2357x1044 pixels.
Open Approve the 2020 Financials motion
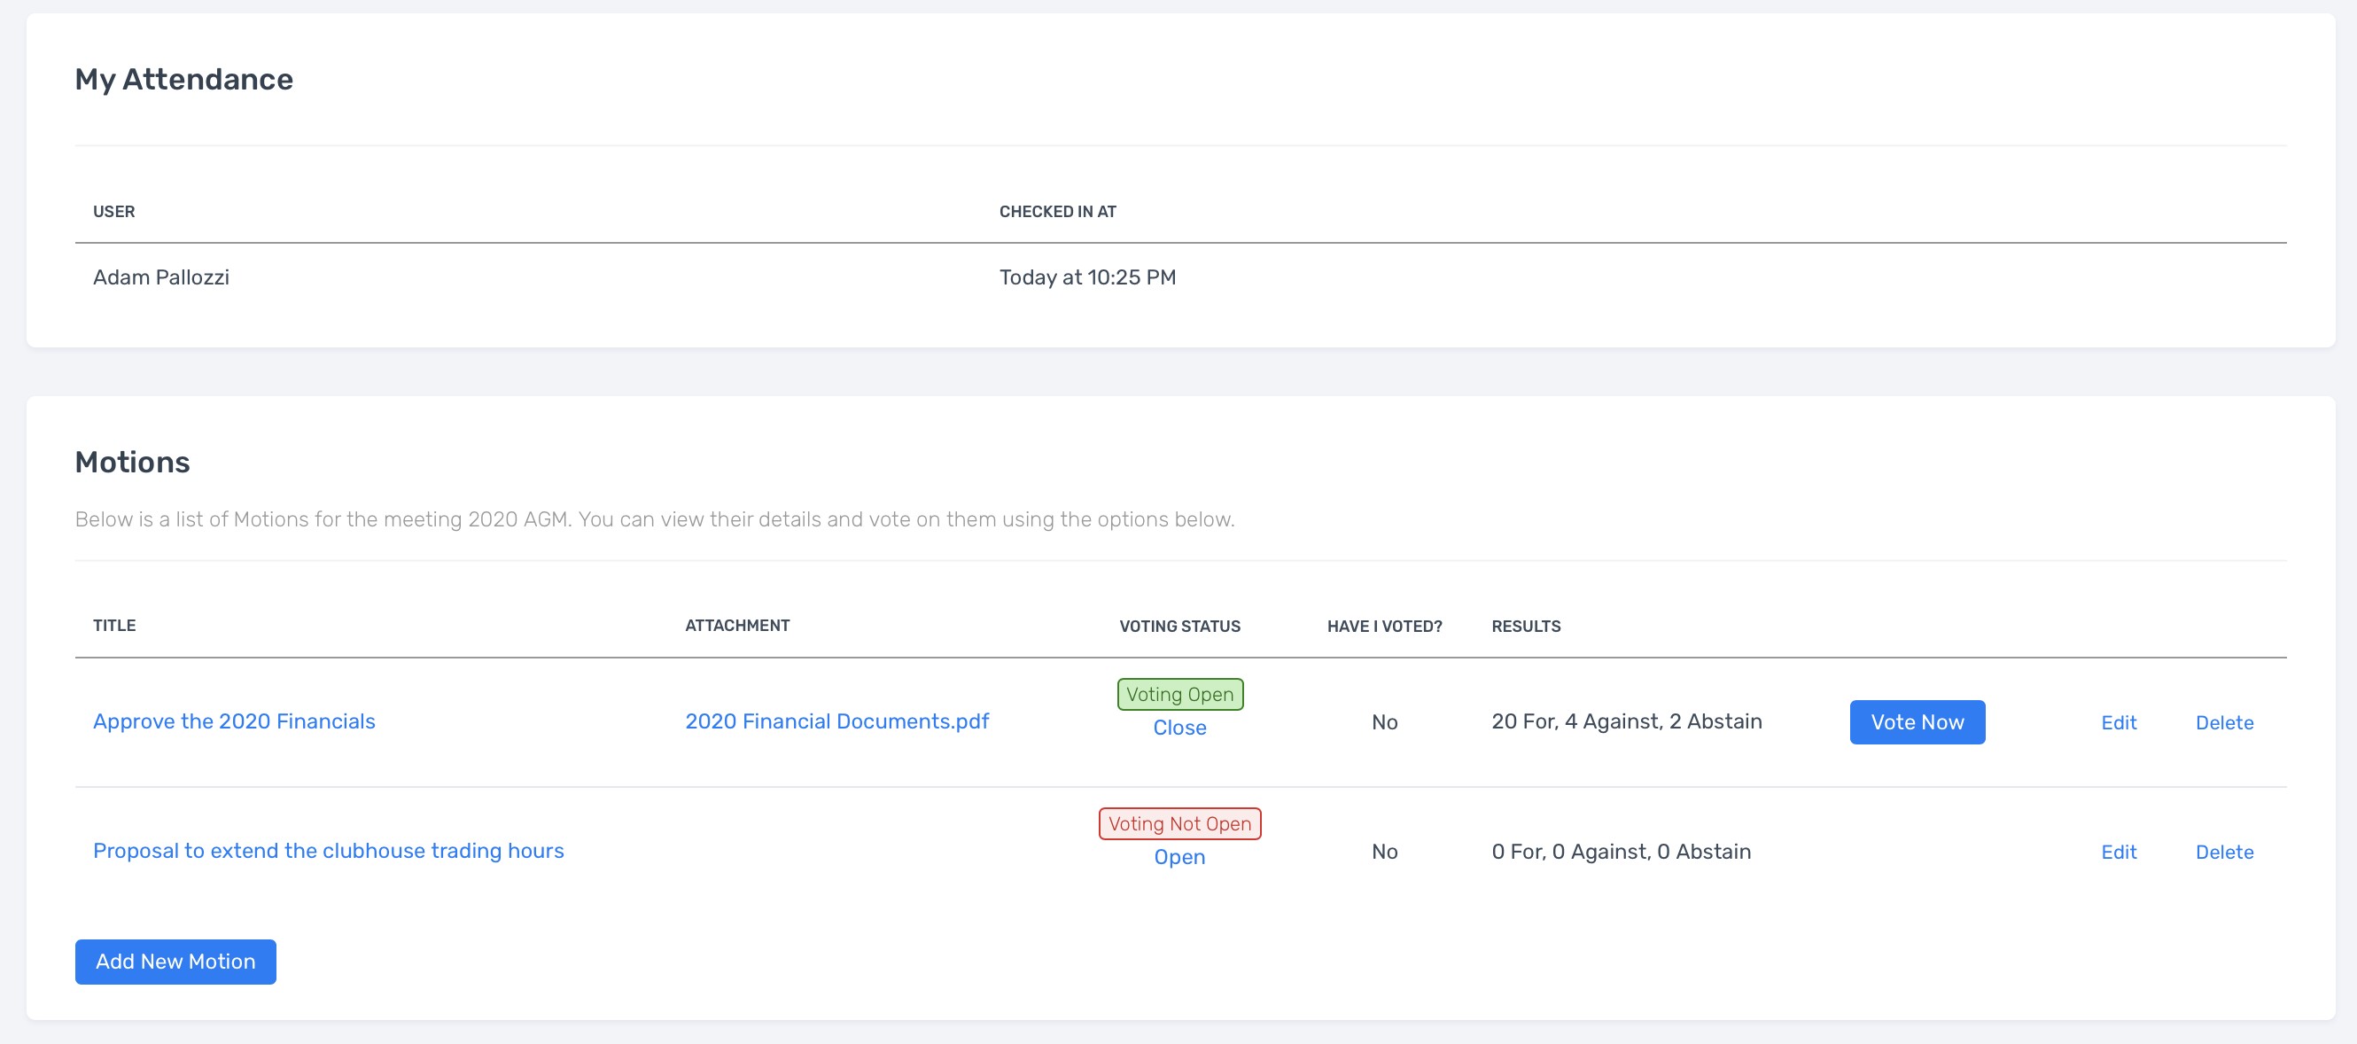233,721
